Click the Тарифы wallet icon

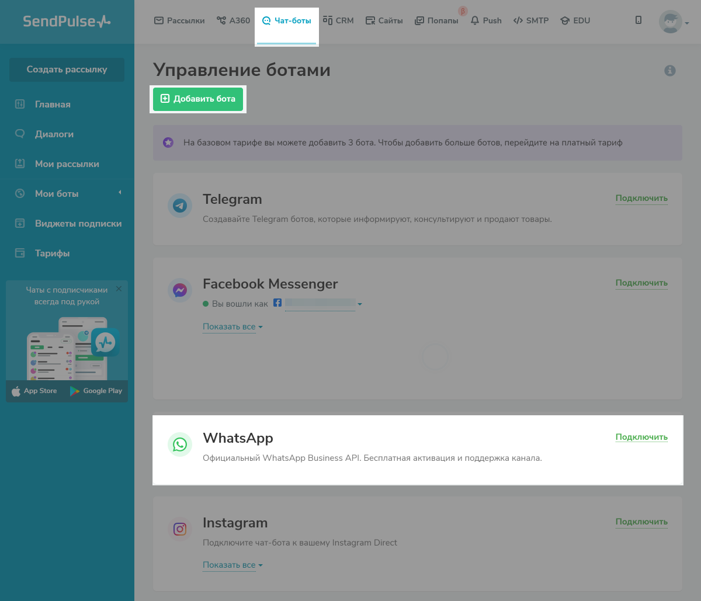[x=20, y=253]
